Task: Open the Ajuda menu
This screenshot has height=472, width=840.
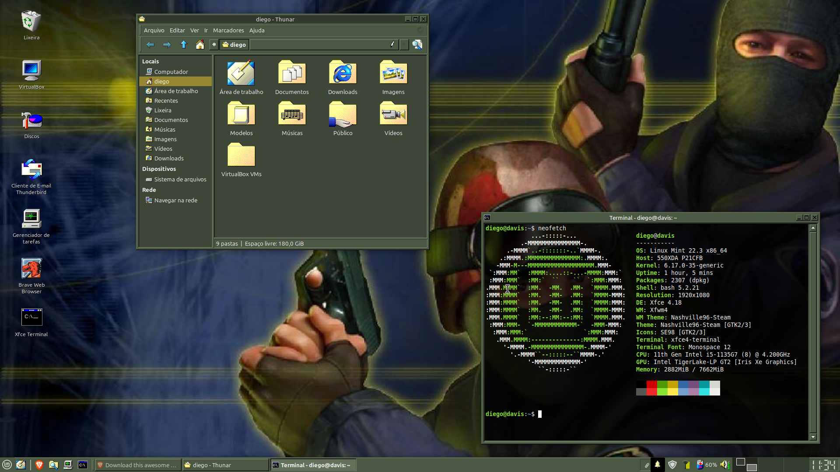Action: pos(257,30)
